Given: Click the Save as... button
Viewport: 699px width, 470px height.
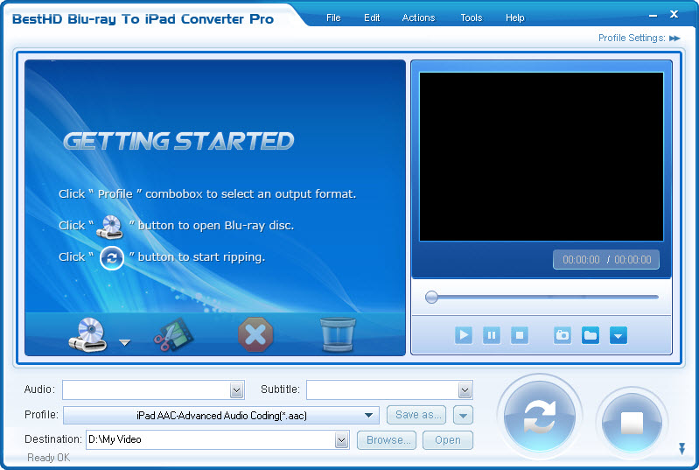Looking at the screenshot, I should [416, 415].
